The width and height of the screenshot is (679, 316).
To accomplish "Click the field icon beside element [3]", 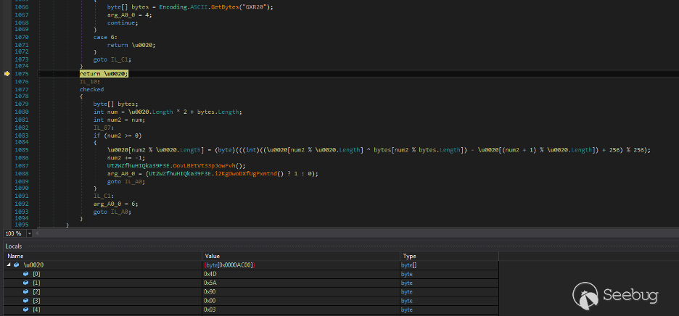I will [26, 301].
